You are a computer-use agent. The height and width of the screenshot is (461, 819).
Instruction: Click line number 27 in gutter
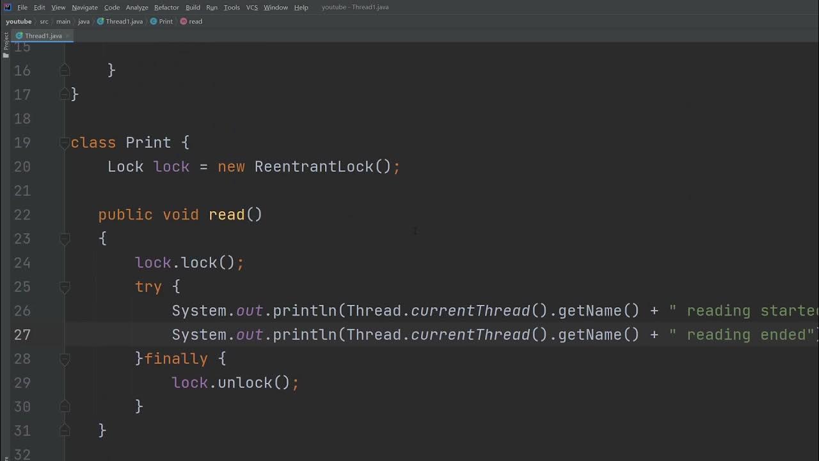[22, 334]
